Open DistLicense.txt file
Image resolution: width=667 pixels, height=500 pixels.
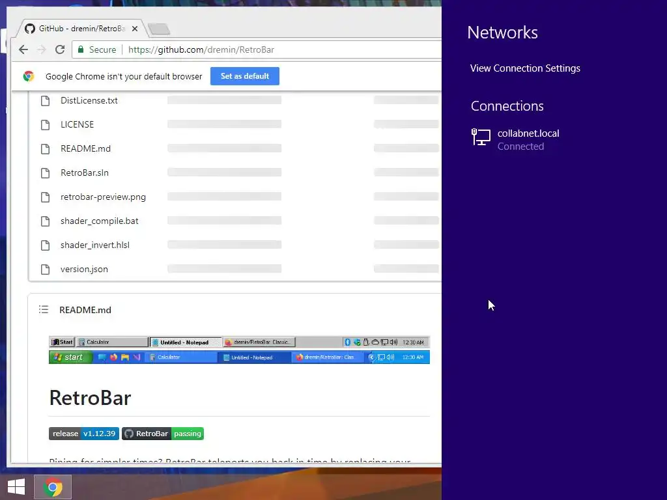point(89,100)
